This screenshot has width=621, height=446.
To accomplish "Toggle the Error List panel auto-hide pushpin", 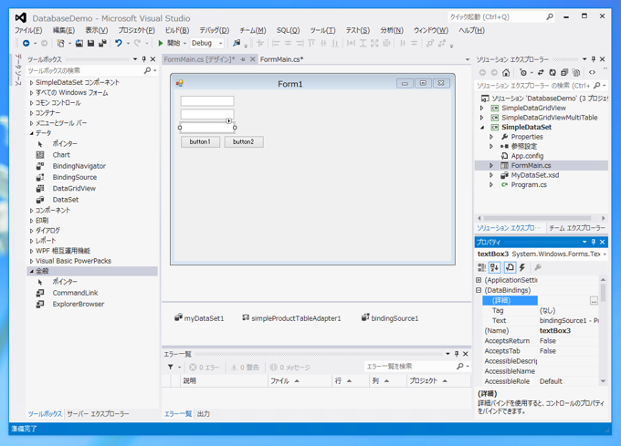I will click(457, 354).
